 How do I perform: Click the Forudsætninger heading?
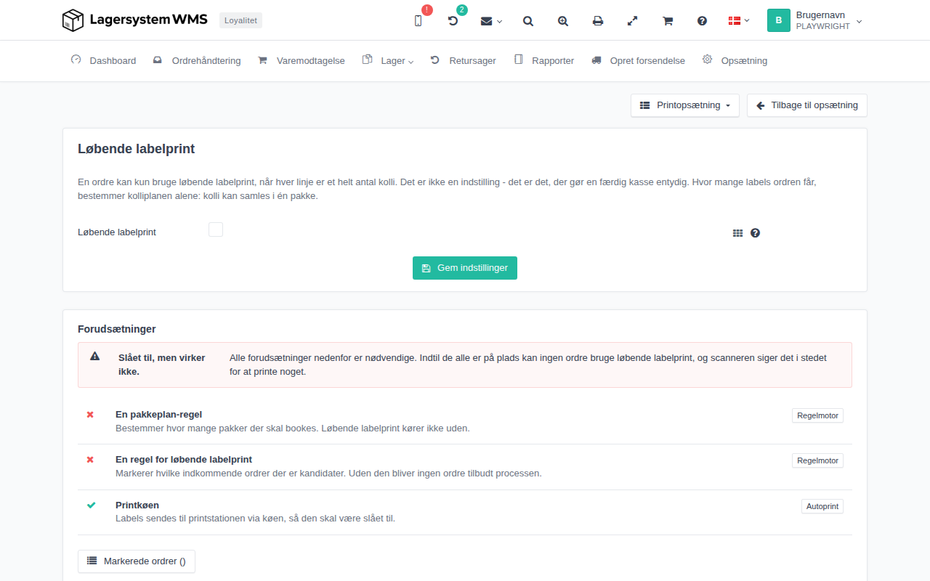[x=117, y=329]
